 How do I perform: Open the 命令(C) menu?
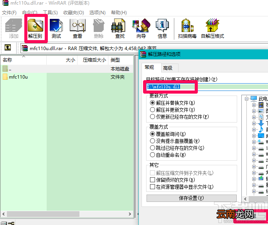29,13
